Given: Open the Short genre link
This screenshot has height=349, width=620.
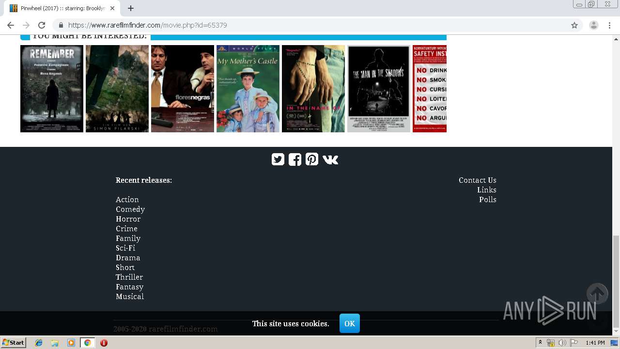Looking at the screenshot, I should pos(125,268).
